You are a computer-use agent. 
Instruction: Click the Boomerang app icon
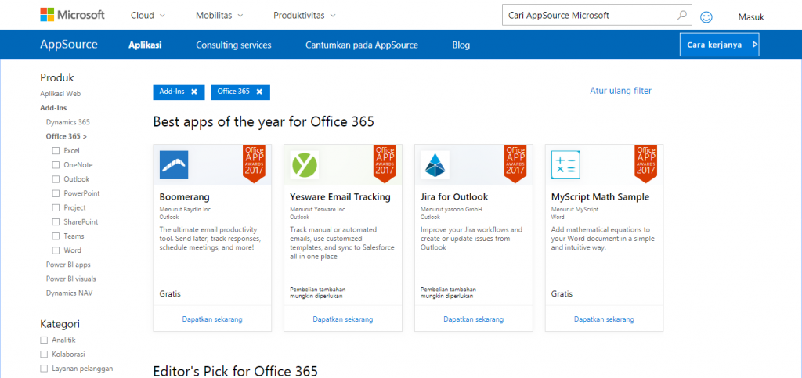pyautogui.click(x=174, y=165)
